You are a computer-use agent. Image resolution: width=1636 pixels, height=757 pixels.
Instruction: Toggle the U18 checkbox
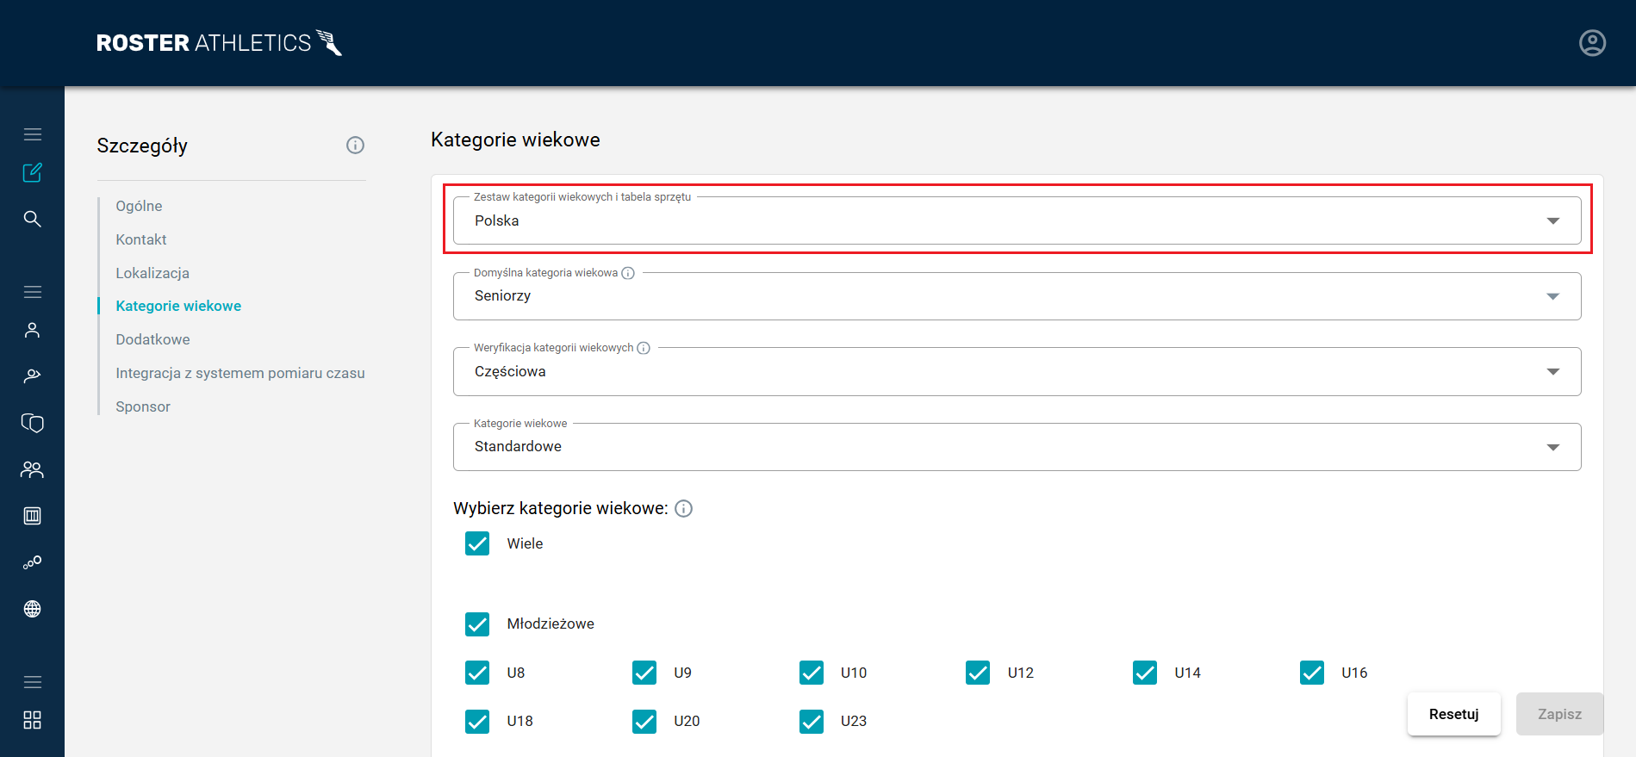477,721
